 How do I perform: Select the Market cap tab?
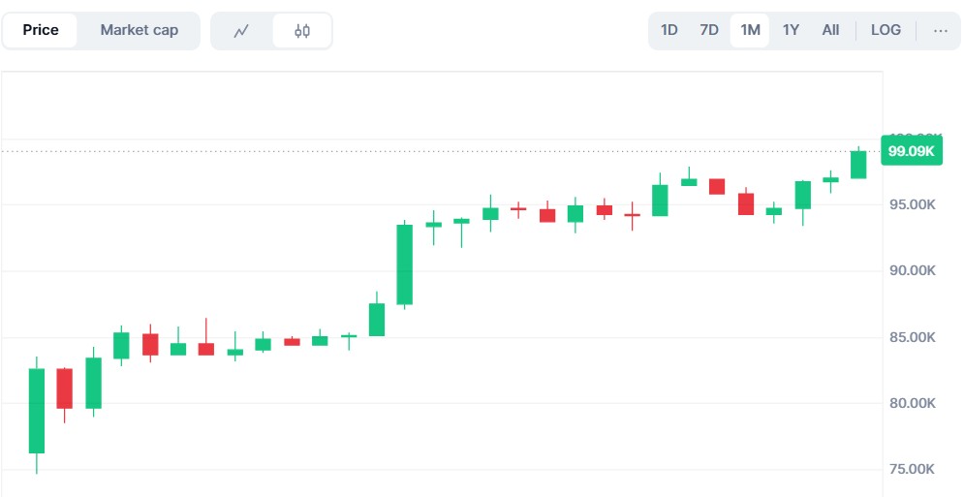[x=140, y=30]
